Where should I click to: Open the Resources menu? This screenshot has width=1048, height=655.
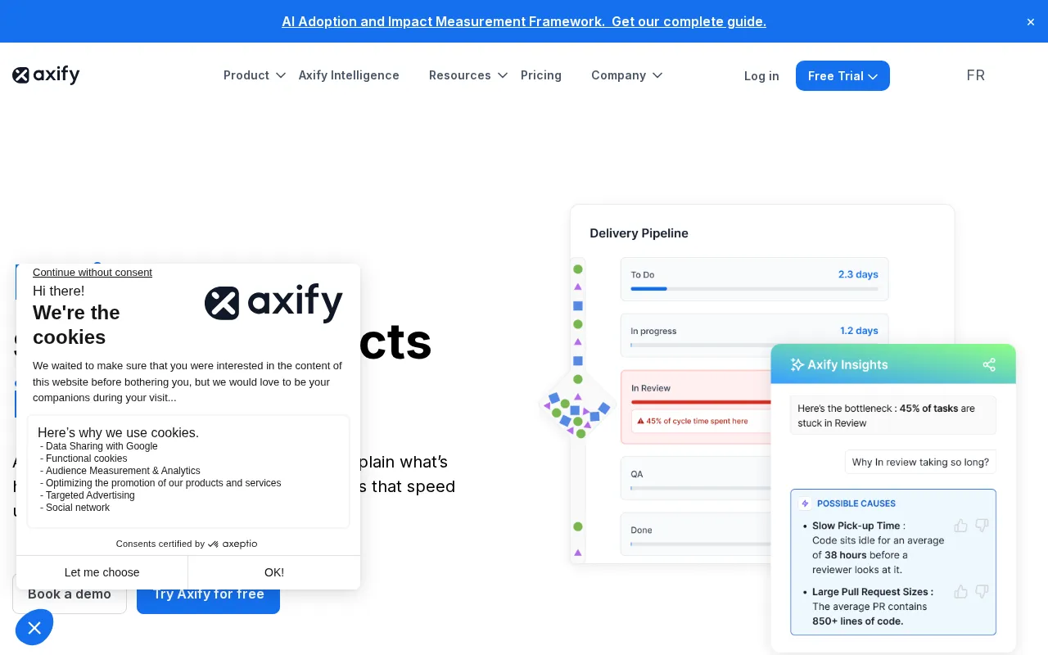click(x=460, y=75)
